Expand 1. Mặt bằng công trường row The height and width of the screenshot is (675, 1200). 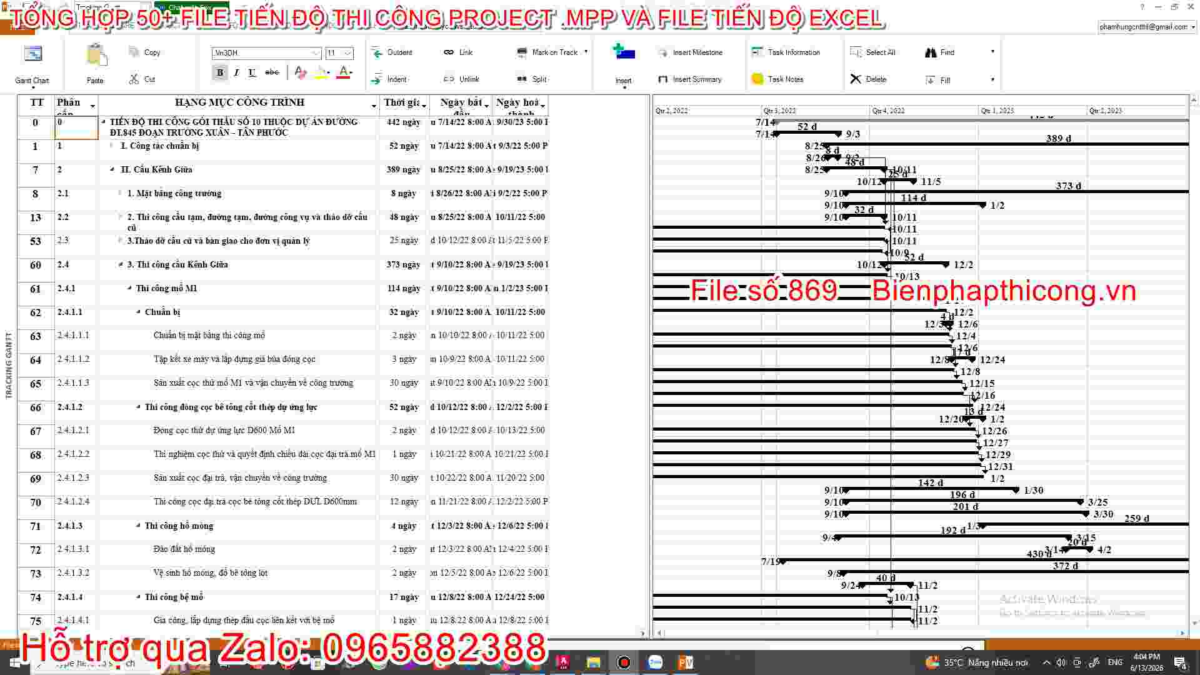pyautogui.click(x=120, y=193)
